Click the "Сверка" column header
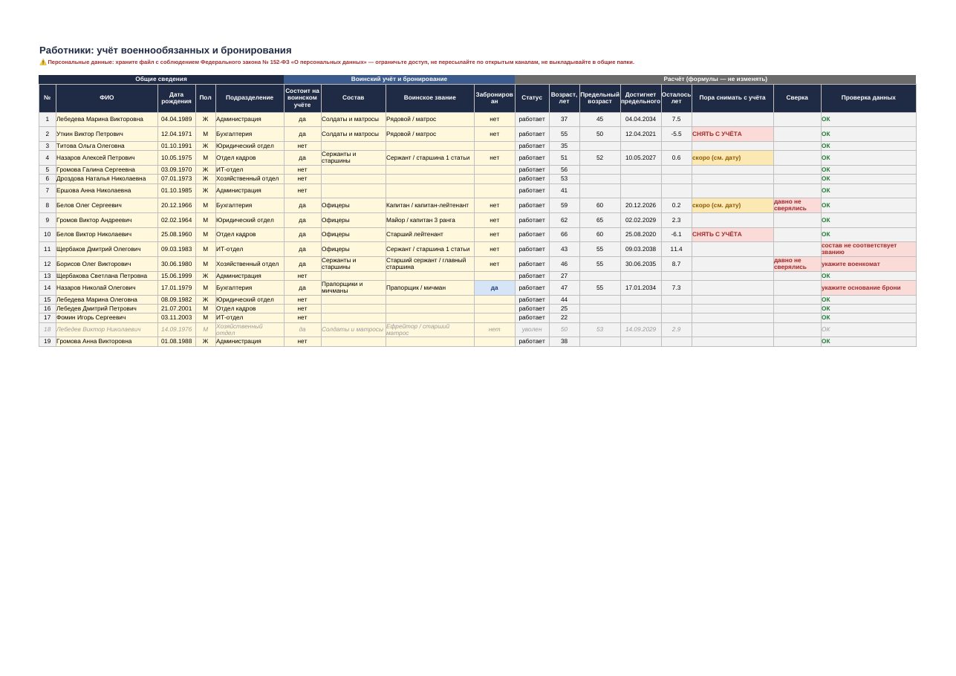Viewport: 956px width, 676px height. tap(797, 98)
